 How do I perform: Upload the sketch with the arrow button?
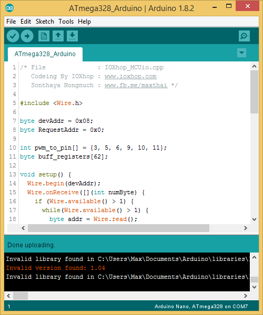[27, 36]
